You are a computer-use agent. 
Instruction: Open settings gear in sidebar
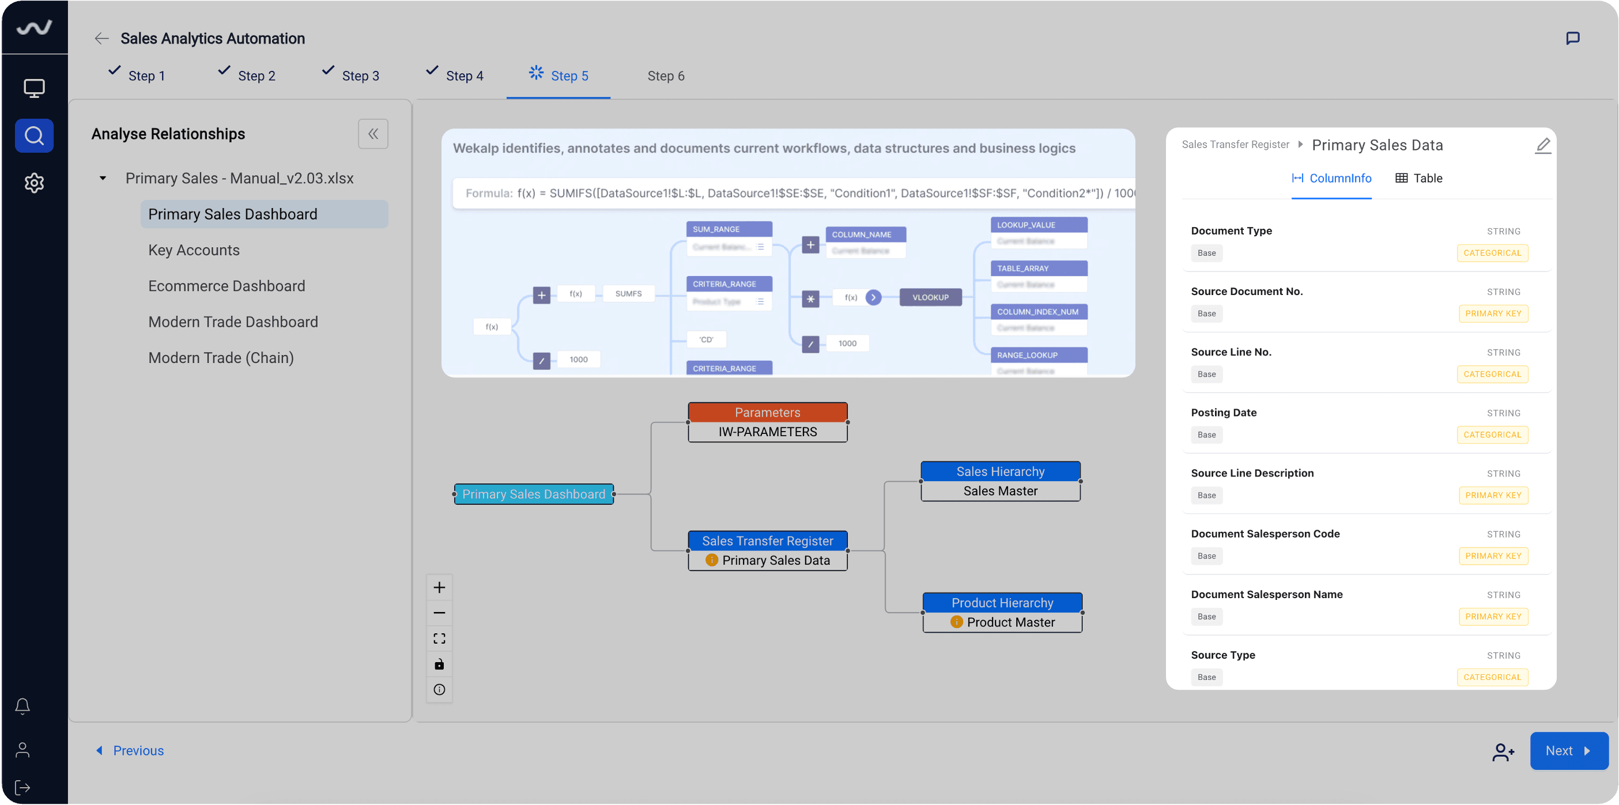pos(34,183)
